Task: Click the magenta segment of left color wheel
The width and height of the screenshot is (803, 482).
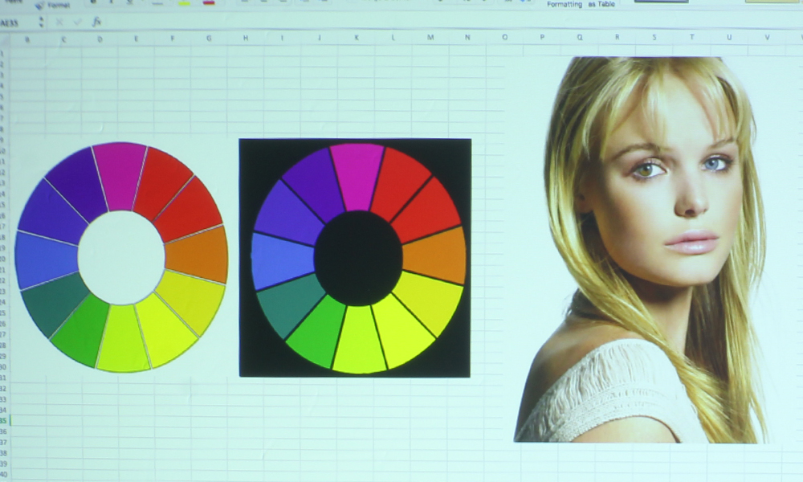Action: coord(120,173)
